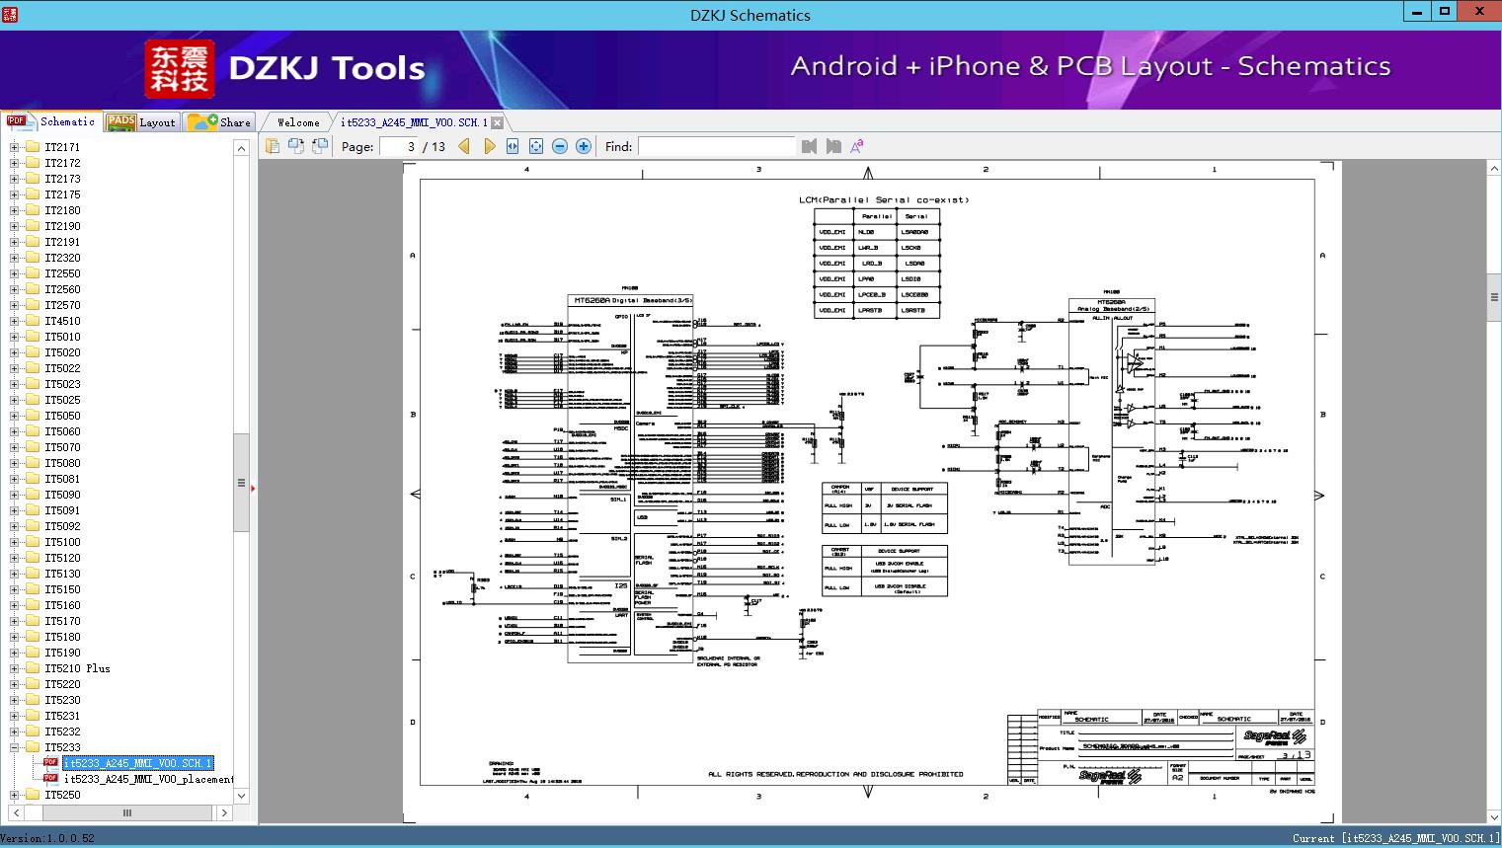
Task: Select the IT5220 folder
Action: click(62, 684)
